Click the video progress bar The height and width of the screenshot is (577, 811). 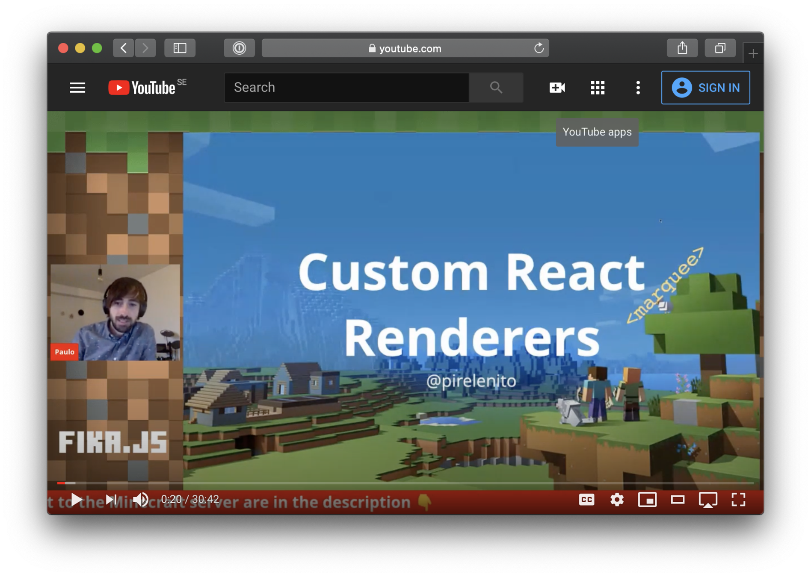405,483
